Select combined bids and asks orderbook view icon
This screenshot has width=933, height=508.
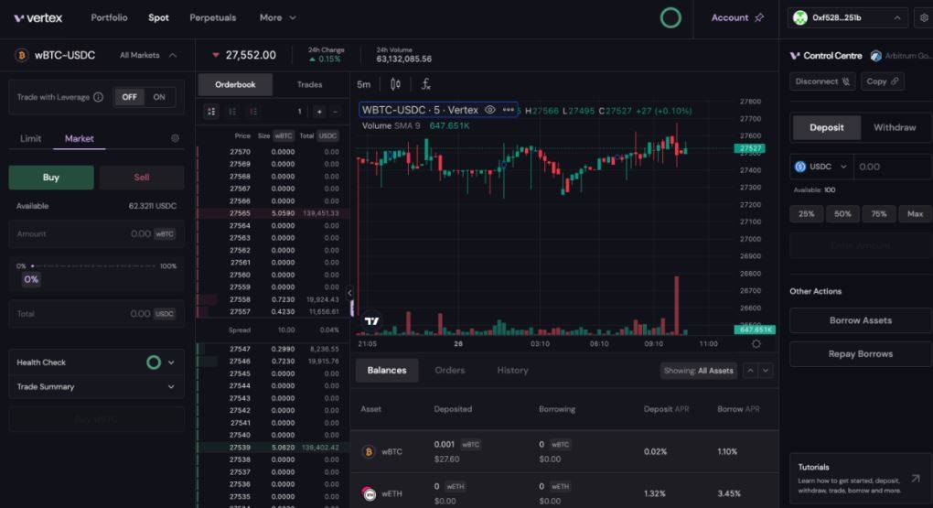click(211, 112)
